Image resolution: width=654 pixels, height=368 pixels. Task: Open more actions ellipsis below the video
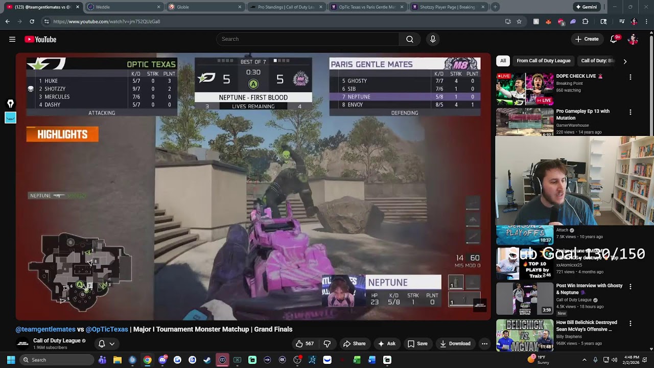pyautogui.click(x=484, y=344)
